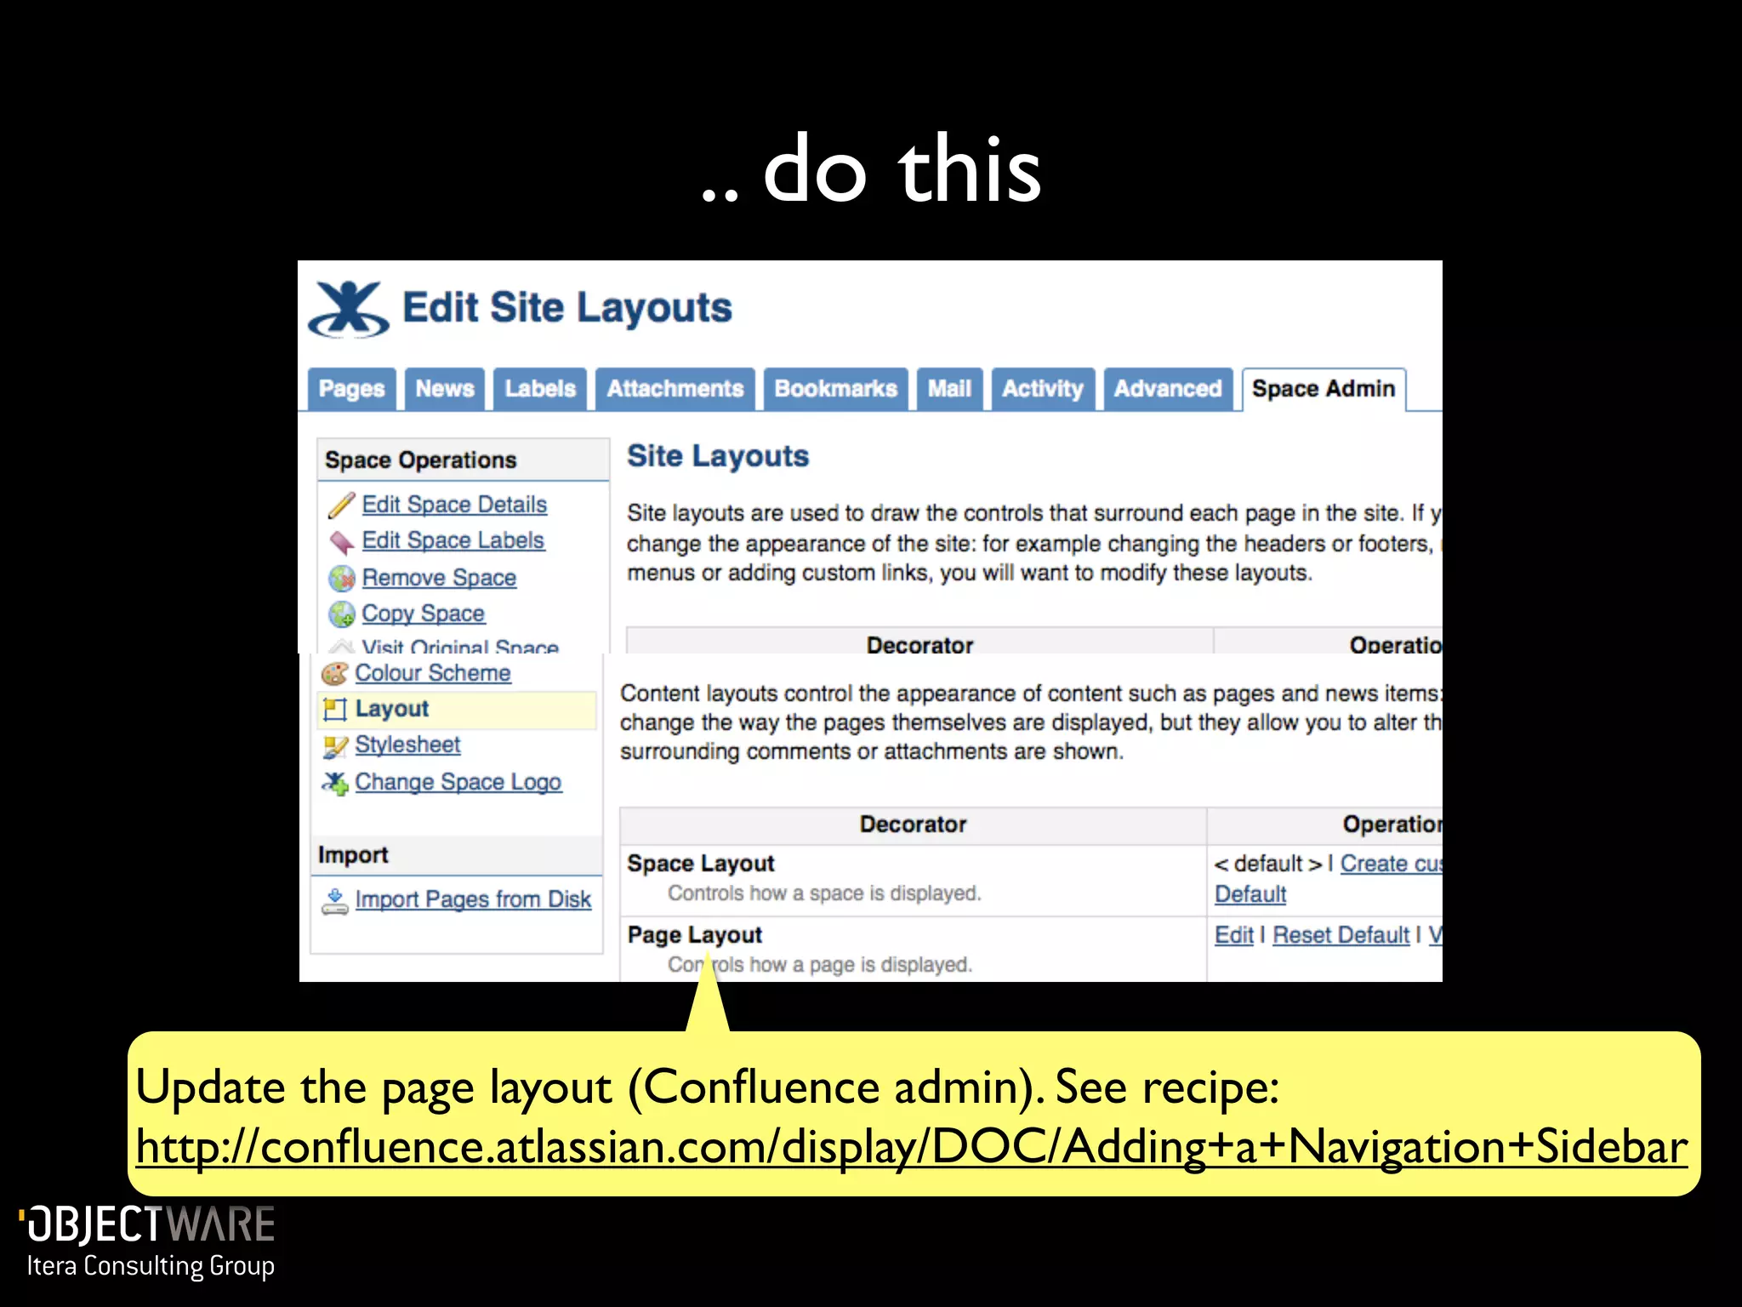Click the Default link under Space Layout
Viewport: 1742px width, 1307px height.
coord(1250,894)
